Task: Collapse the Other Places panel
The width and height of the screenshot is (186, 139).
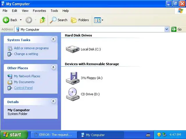Action: coord(53,67)
